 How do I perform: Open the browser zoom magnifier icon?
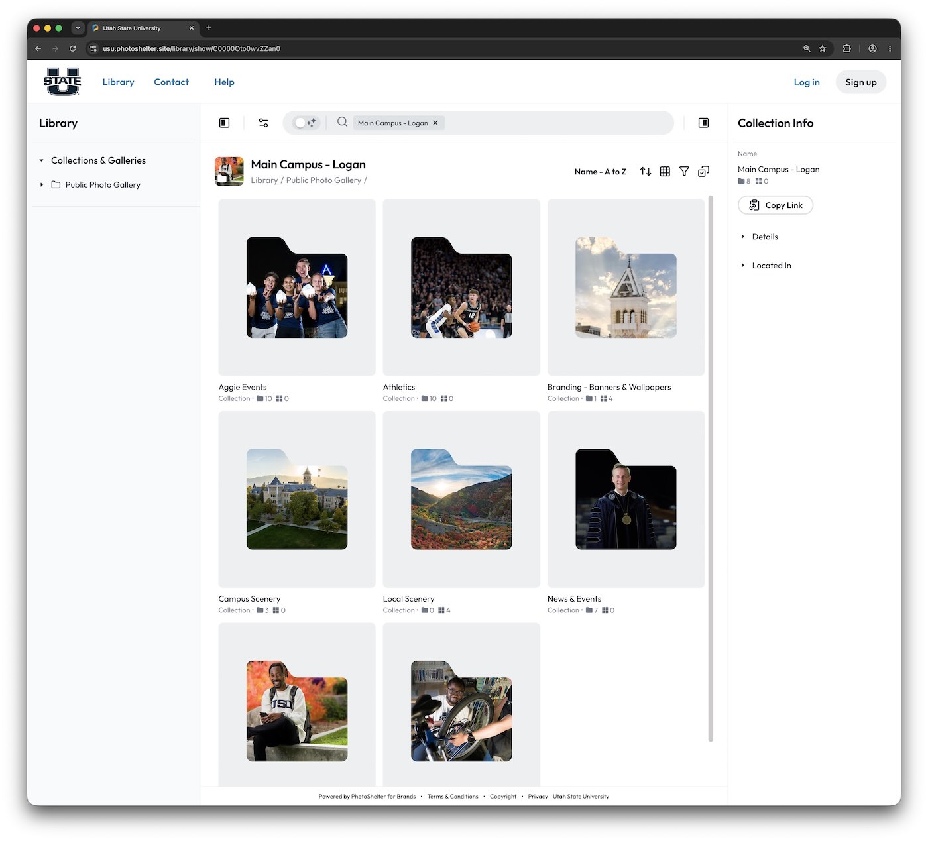click(x=807, y=48)
